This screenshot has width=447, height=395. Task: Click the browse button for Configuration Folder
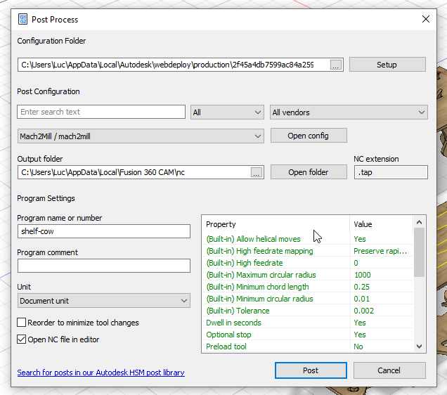[x=336, y=65]
